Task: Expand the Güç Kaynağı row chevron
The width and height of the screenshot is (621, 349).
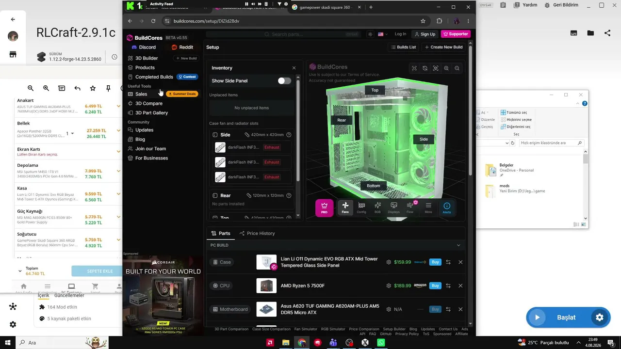Action: tap(118, 217)
